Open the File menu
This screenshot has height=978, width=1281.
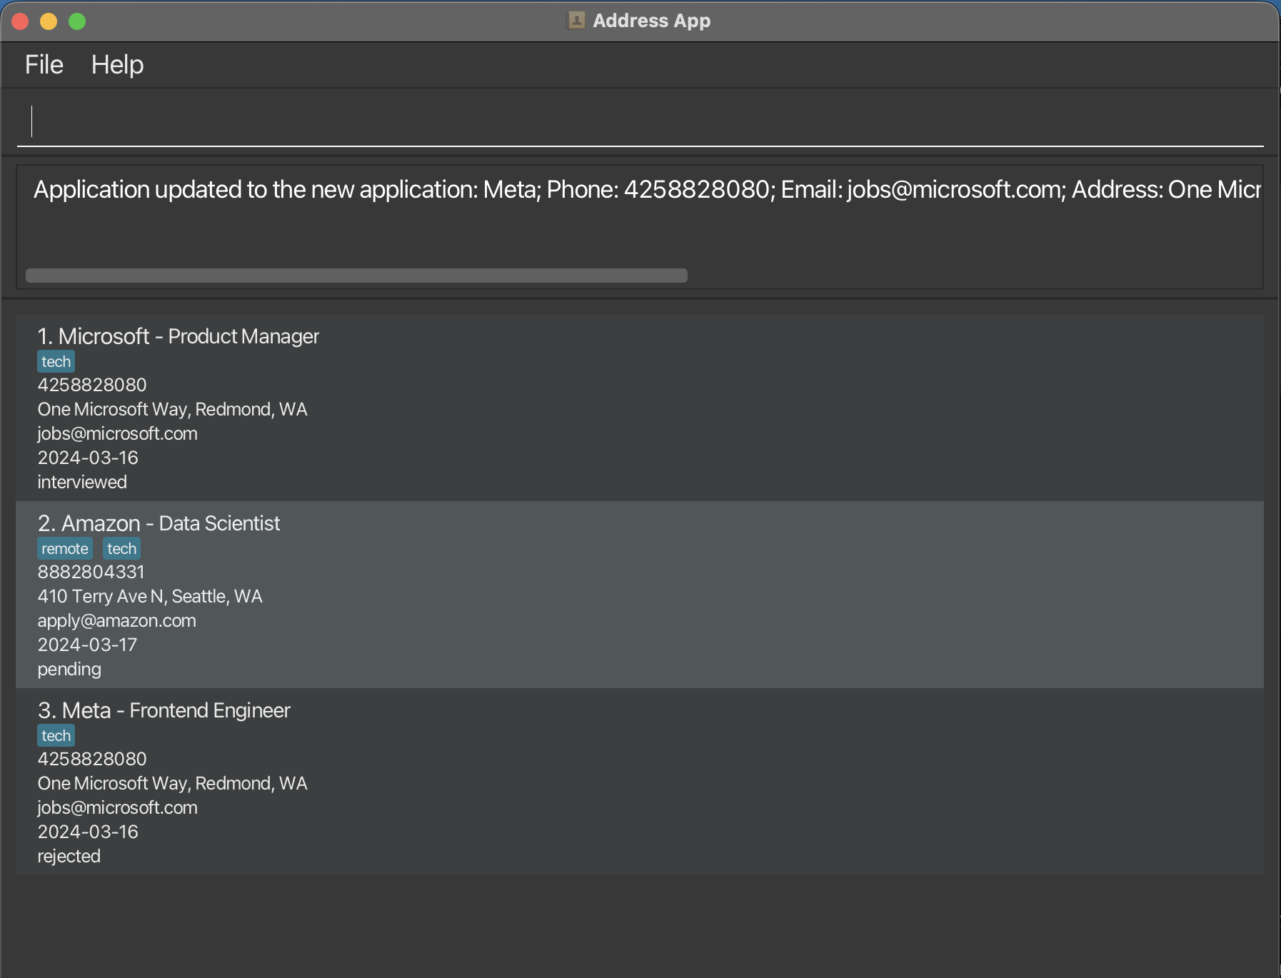point(44,65)
